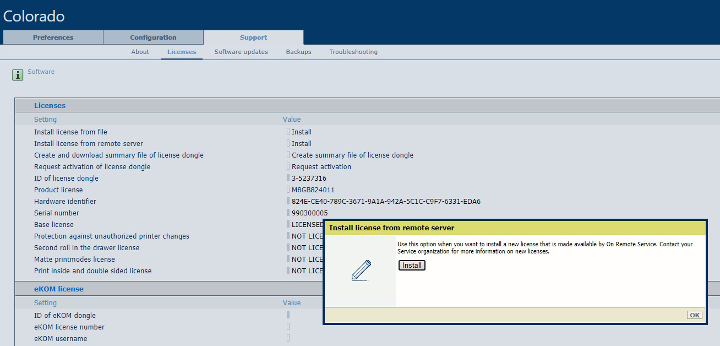Select the Support tab
Screen dimensions: 720x346
coord(253,37)
